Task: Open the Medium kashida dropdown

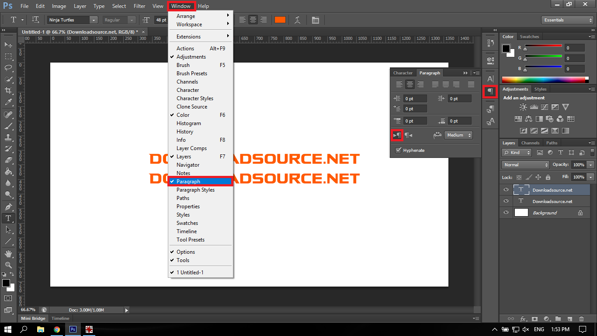Action: [x=458, y=135]
